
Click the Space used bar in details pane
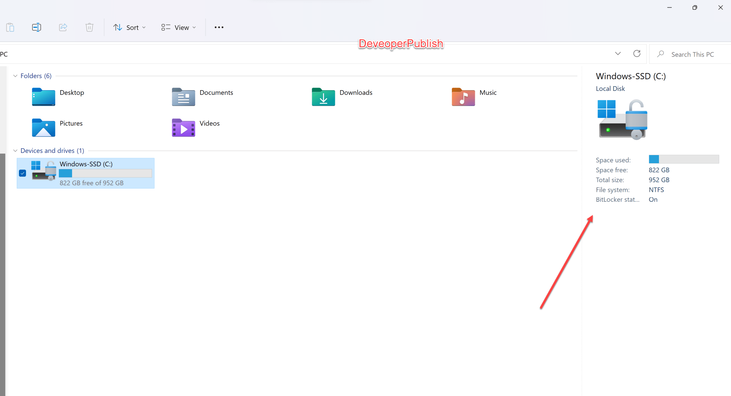(x=684, y=159)
